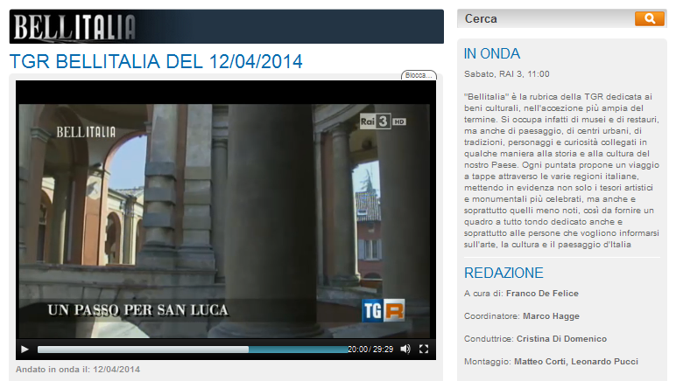This screenshot has height=381, width=676.
Task: Click the text Sabato, RAI 3, 11:00
Action: click(507, 74)
